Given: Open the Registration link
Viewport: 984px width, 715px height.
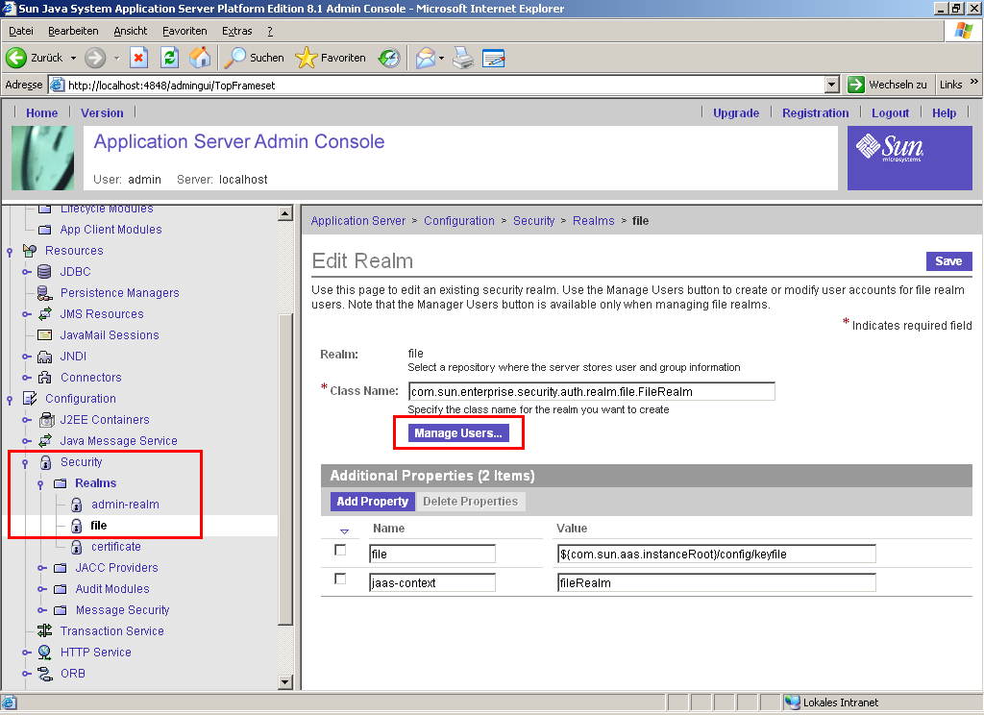Looking at the screenshot, I should (815, 113).
